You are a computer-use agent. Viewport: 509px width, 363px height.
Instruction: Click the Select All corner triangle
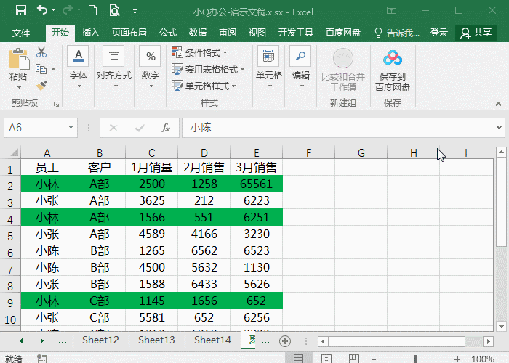click(x=14, y=152)
